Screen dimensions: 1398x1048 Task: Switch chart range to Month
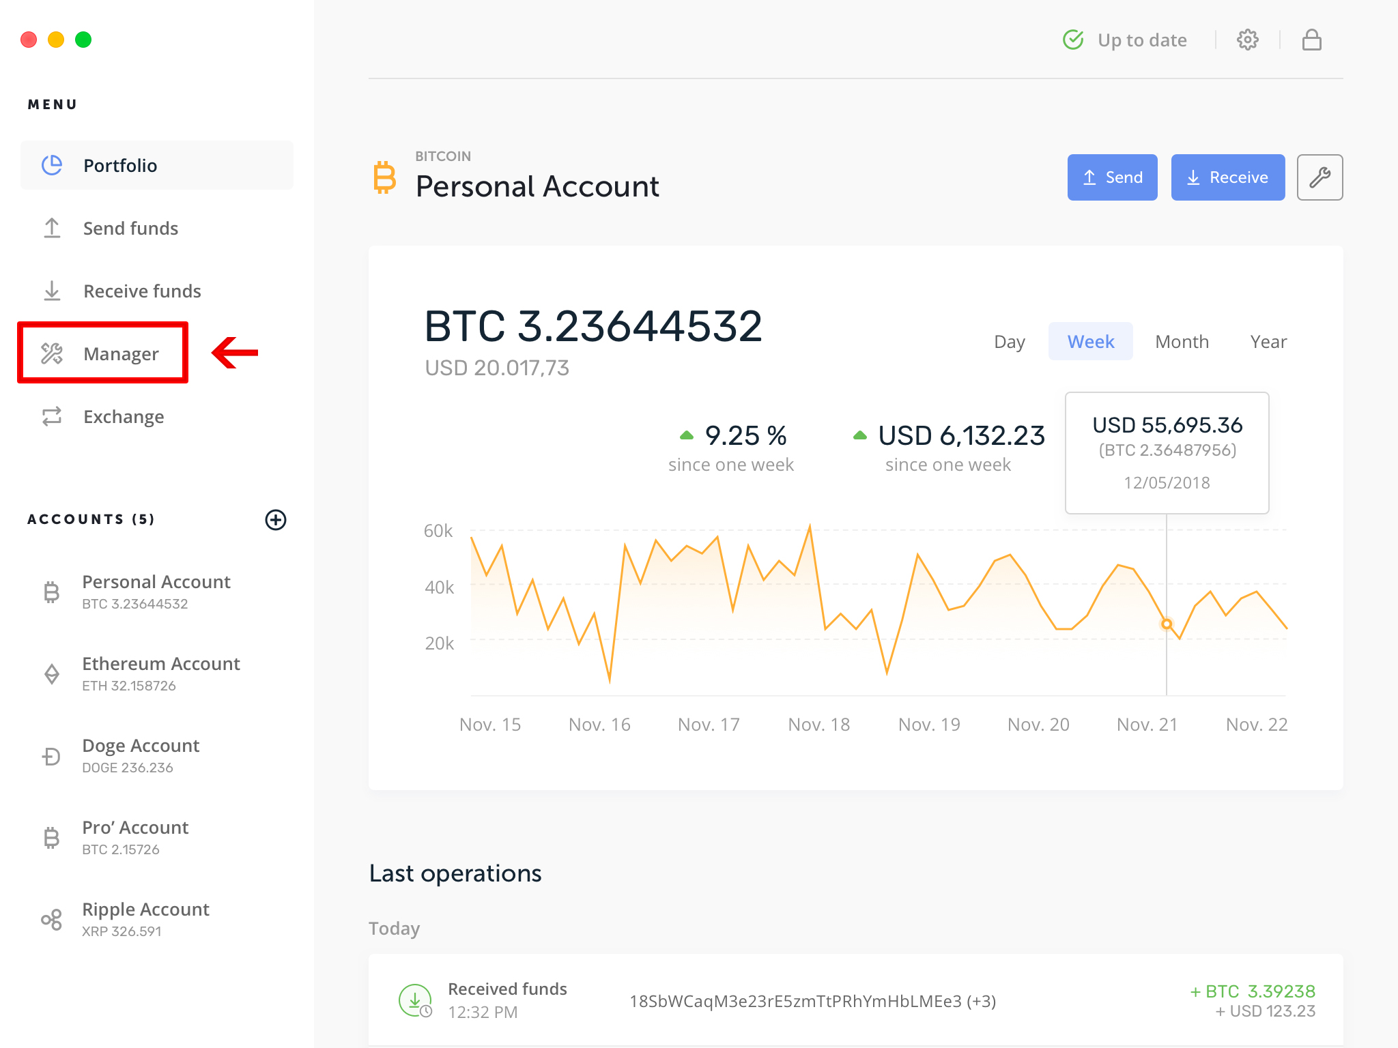point(1182,342)
